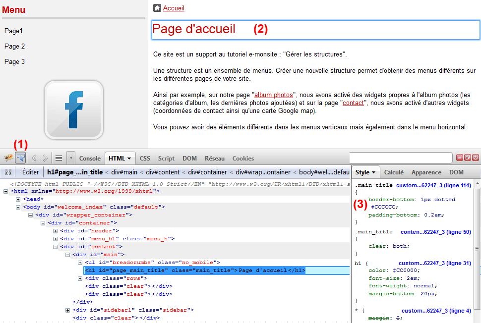The width and height of the screenshot is (481, 323).
Task: Select div#content in breadcrumb path
Action: (x=163, y=172)
